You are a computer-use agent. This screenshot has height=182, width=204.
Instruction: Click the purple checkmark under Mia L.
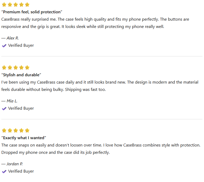[4, 108]
